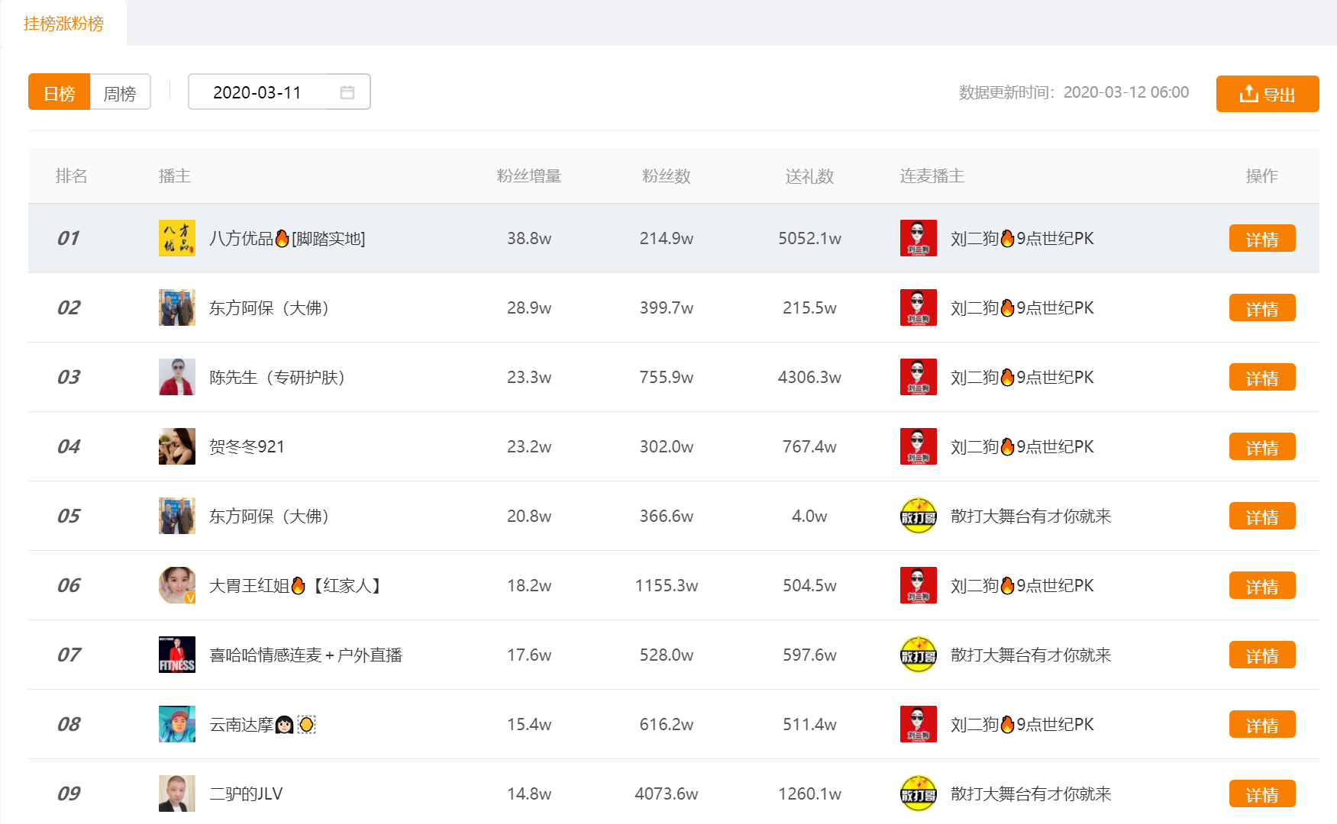Screen dimensions: 1337x824
Task: Expand details for 东方阿保（大佛）
Action: tap(1262, 307)
